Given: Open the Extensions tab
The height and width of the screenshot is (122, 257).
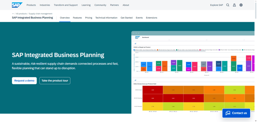Looking at the screenshot, I should [152, 18].
